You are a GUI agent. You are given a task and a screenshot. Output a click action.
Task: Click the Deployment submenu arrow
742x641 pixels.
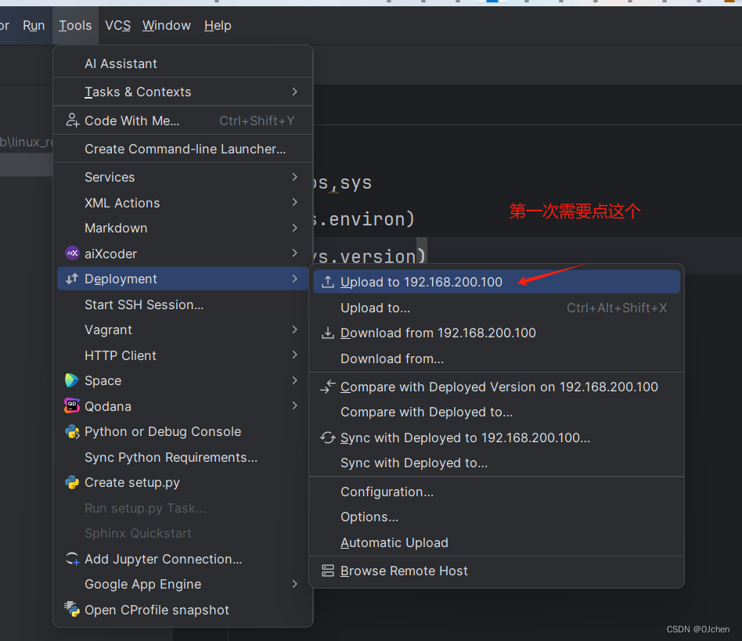pos(295,279)
